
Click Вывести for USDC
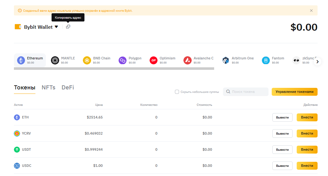282,166
